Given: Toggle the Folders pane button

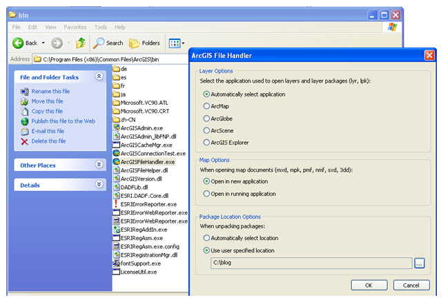Looking at the screenshot, I should point(144,43).
